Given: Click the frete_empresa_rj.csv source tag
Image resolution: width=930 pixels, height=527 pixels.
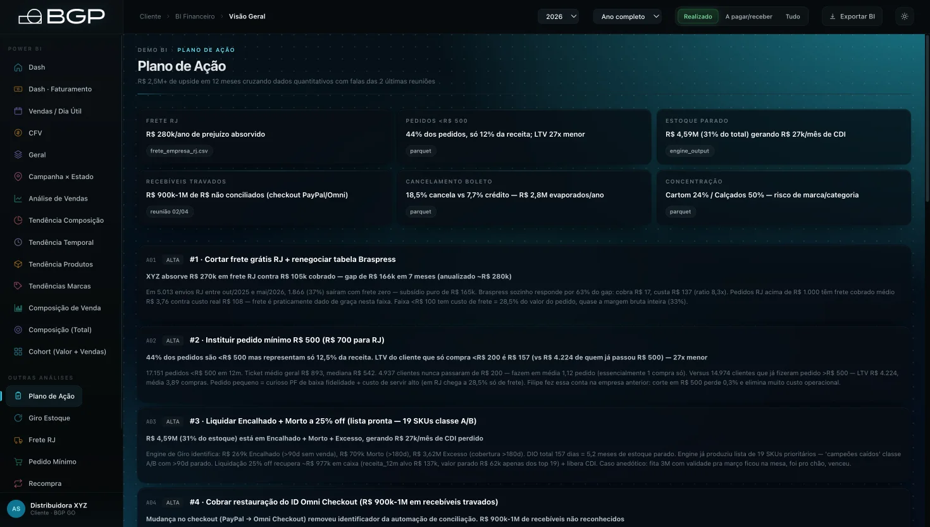Looking at the screenshot, I should (179, 151).
